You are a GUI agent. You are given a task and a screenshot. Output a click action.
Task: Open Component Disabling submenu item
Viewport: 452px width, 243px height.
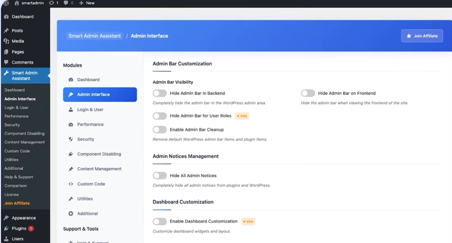click(x=24, y=134)
